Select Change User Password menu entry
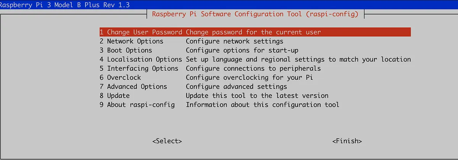This screenshot has width=458, height=160. click(x=140, y=32)
